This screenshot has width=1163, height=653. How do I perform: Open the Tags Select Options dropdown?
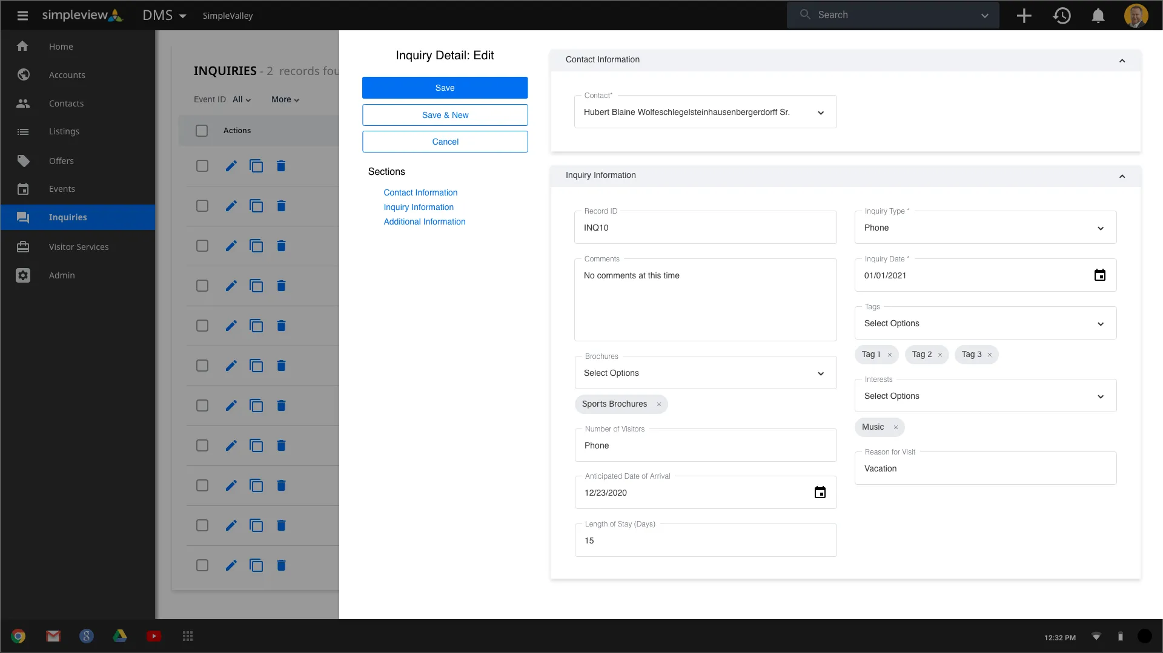(985, 323)
